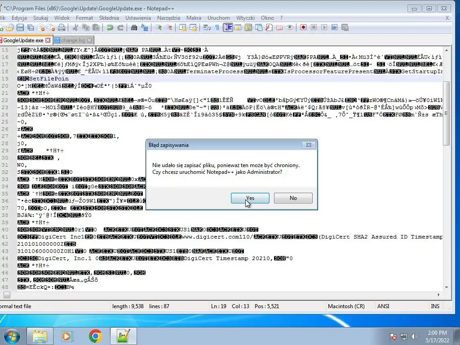This screenshot has width=460, height=345.
Task: Close the change.log tab with its X
Action: tap(89, 40)
